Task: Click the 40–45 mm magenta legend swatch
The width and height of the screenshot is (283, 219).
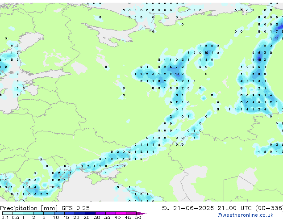Action: 121,213
